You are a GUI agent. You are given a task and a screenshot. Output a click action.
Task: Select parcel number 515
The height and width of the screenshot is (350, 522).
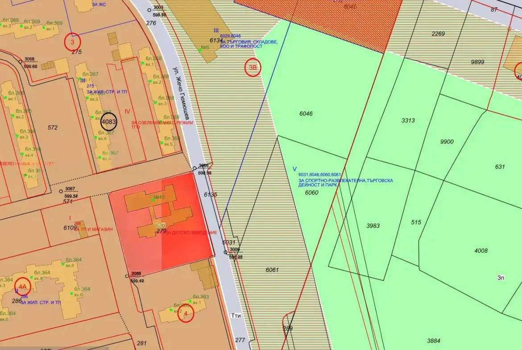click(416, 222)
